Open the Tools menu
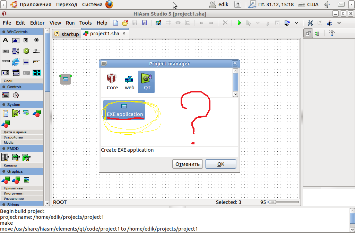This screenshot has height=233, width=355. (x=85, y=23)
